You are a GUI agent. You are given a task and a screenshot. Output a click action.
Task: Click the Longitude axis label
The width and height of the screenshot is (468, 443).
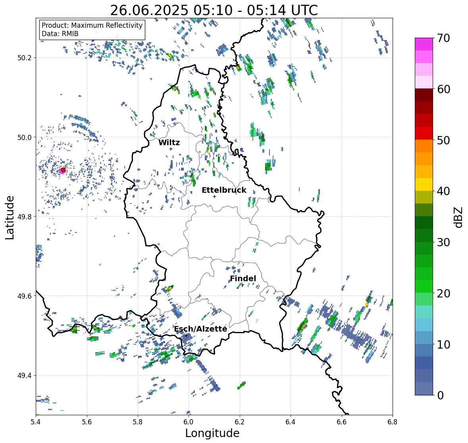(x=212, y=433)
